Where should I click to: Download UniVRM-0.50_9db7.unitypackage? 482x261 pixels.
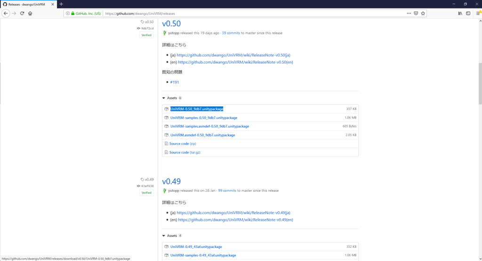[197, 109]
